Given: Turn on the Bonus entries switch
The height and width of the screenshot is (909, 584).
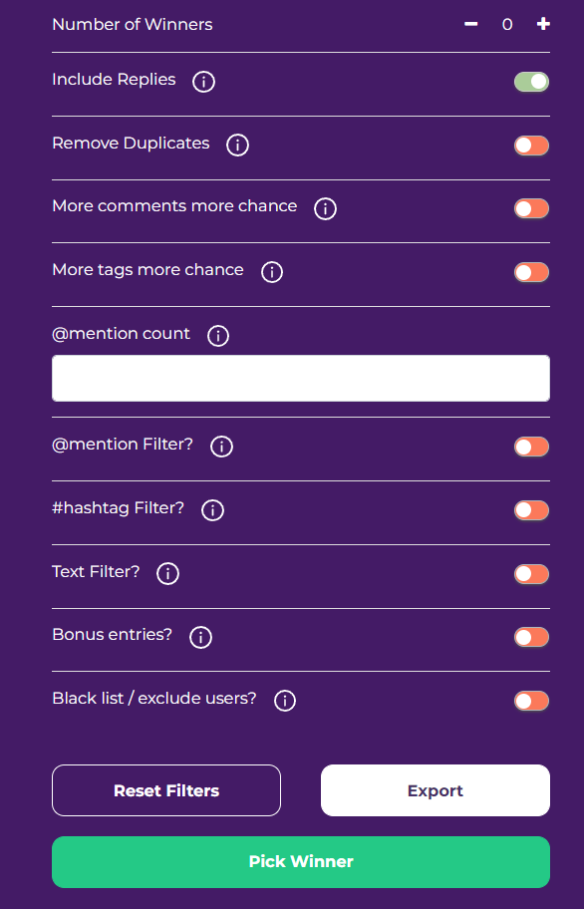Looking at the screenshot, I should 531,637.
